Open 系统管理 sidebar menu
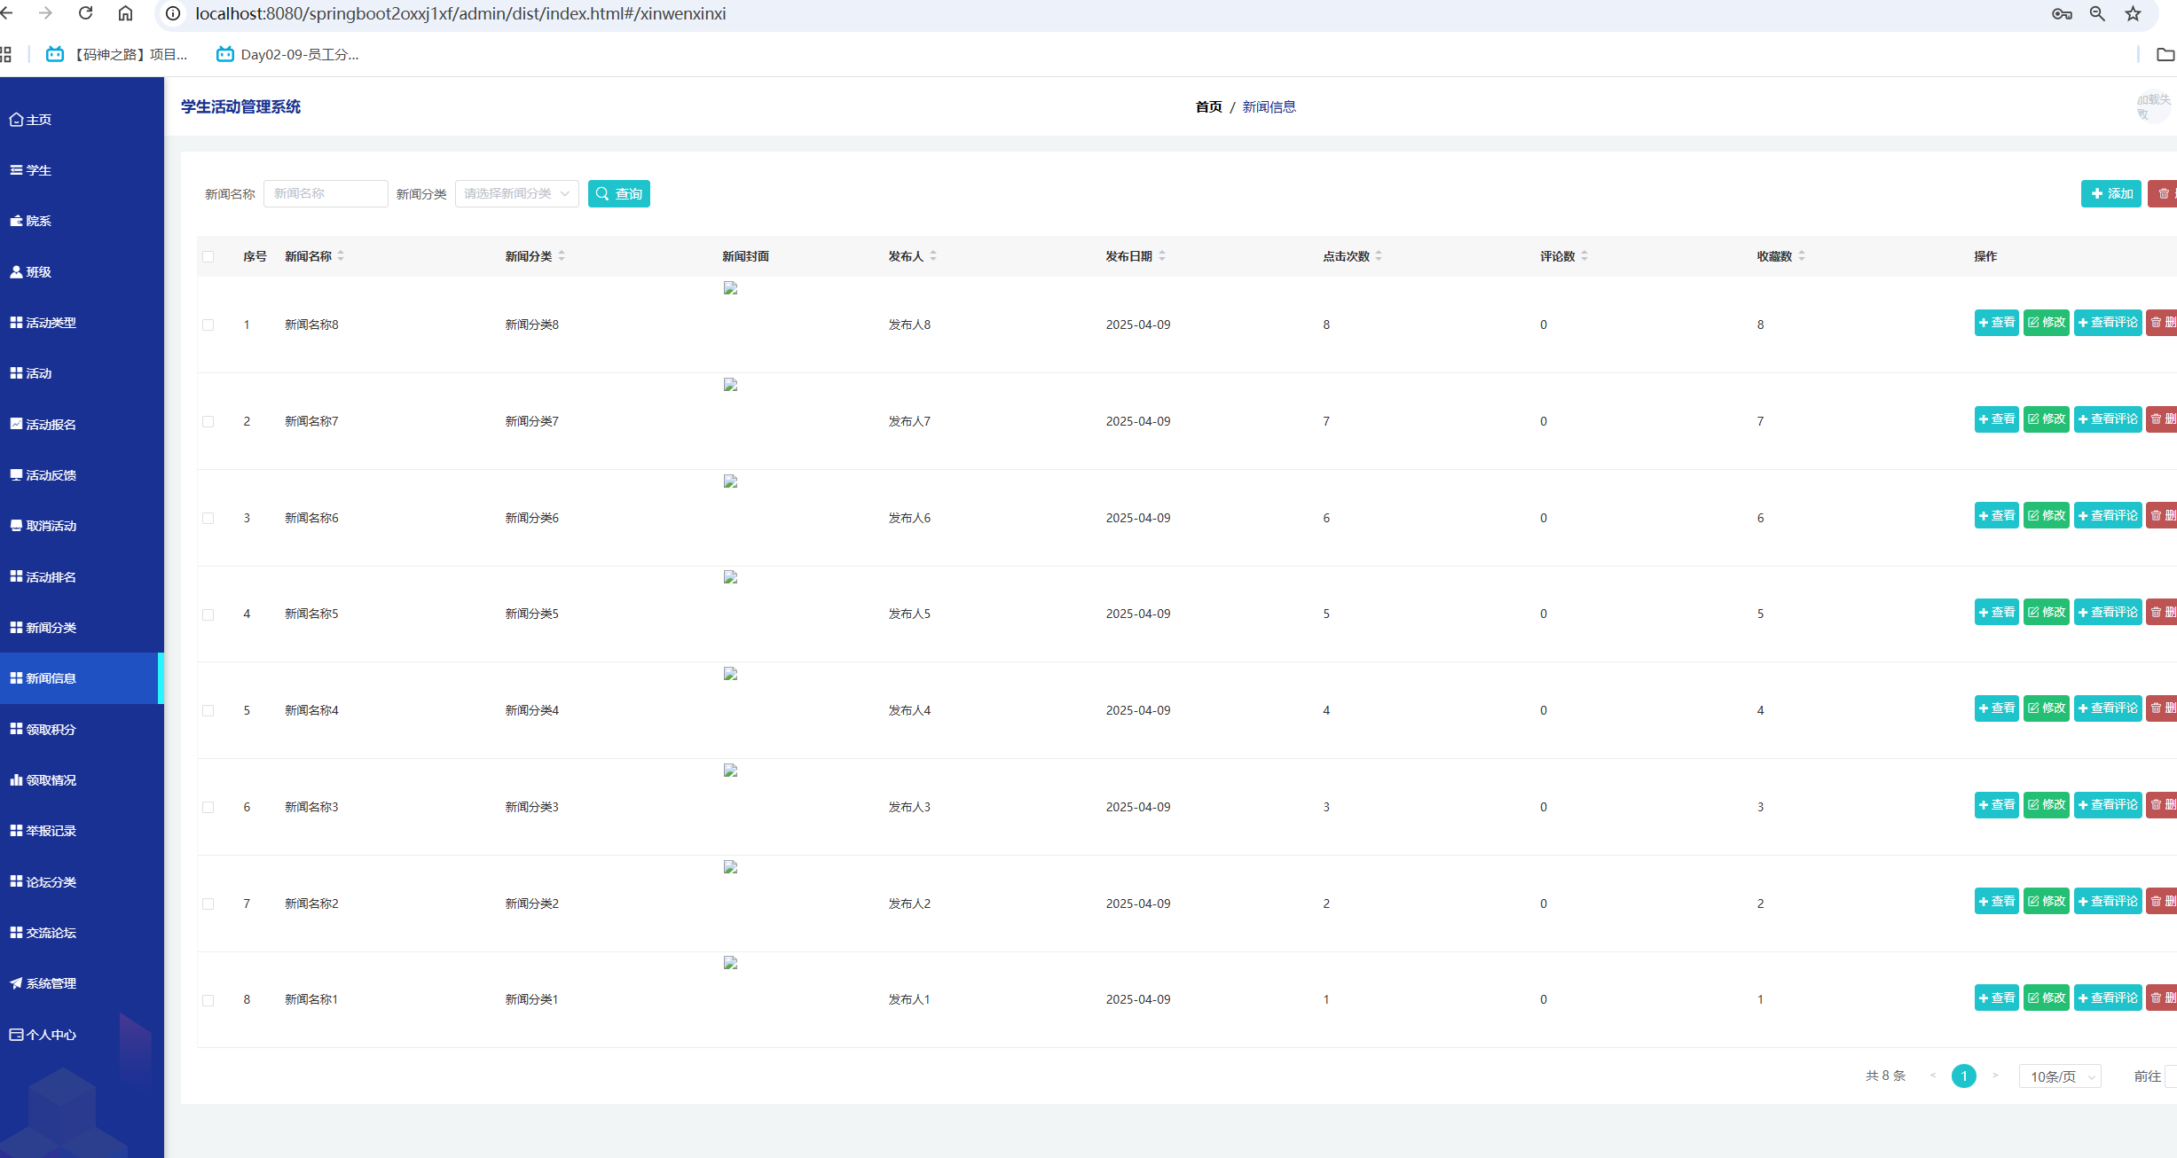Image resolution: width=2177 pixels, height=1158 pixels. tap(51, 983)
